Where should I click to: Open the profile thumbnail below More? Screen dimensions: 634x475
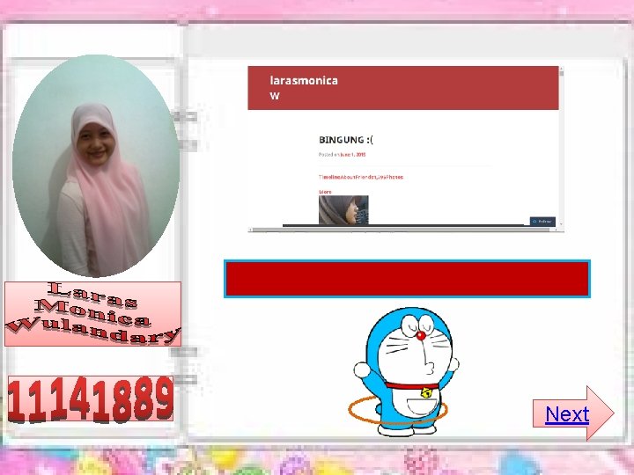343,210
